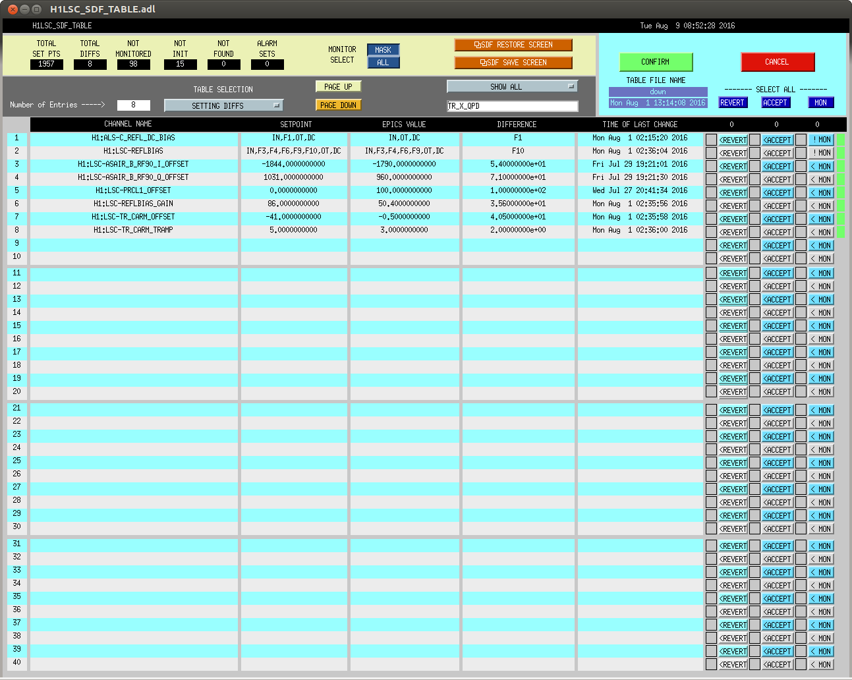Click the TR_X_QPD text field
The width and height of the screenshot is (852, 680).
tap(512, 105)
